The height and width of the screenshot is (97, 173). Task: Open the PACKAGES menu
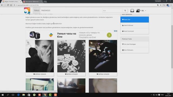pyautogui.click(x=46, y=11)
